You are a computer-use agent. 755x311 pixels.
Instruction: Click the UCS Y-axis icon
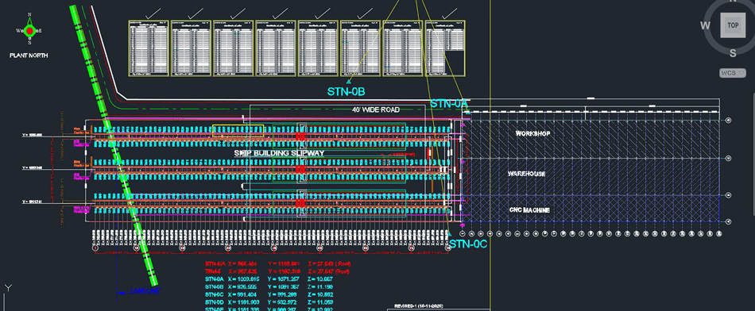coord(7,288)
